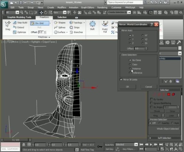Open the Utilities panel hammer icon
Viewport: 184px width, 152px height.
point(179,42)
